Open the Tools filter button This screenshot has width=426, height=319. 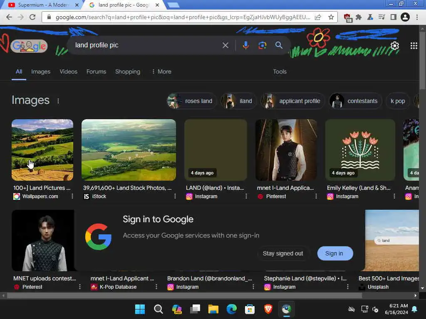click(280, 71)
